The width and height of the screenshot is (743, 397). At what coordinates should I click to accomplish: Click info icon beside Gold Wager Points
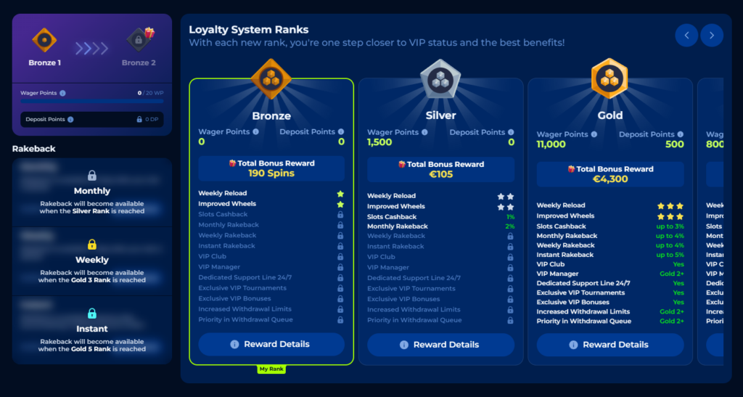pyautogui.click(x=595, y=134)
